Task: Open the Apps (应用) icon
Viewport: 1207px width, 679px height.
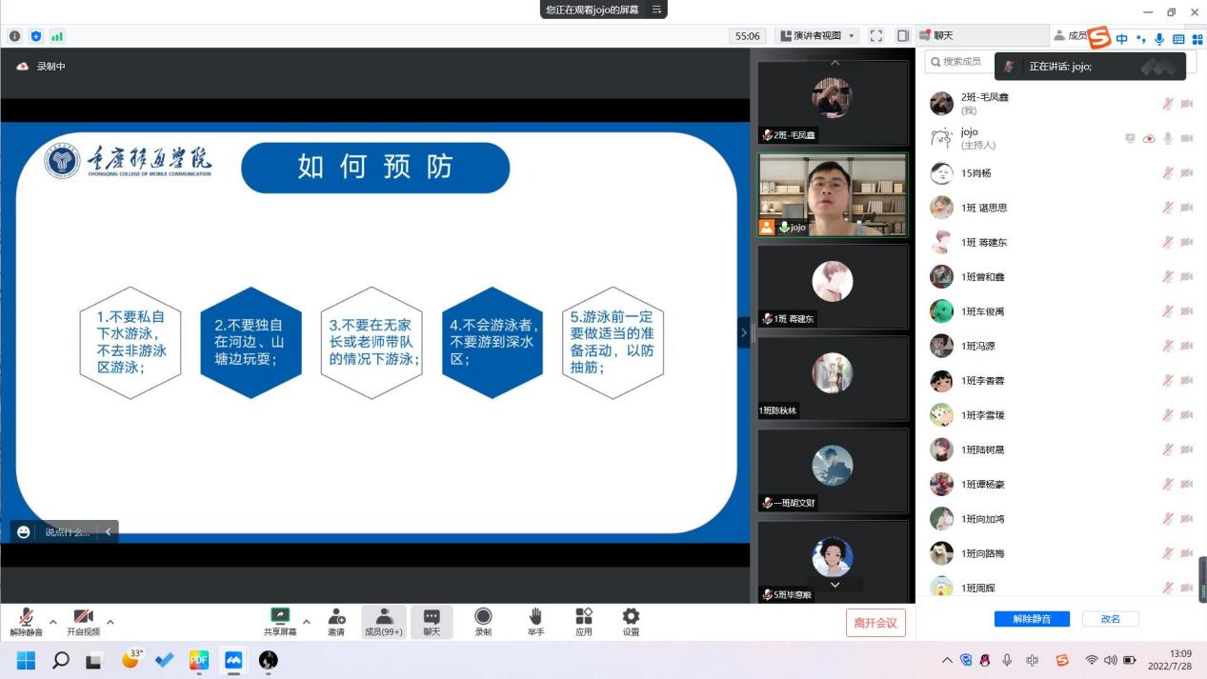Action: [584, 617]
